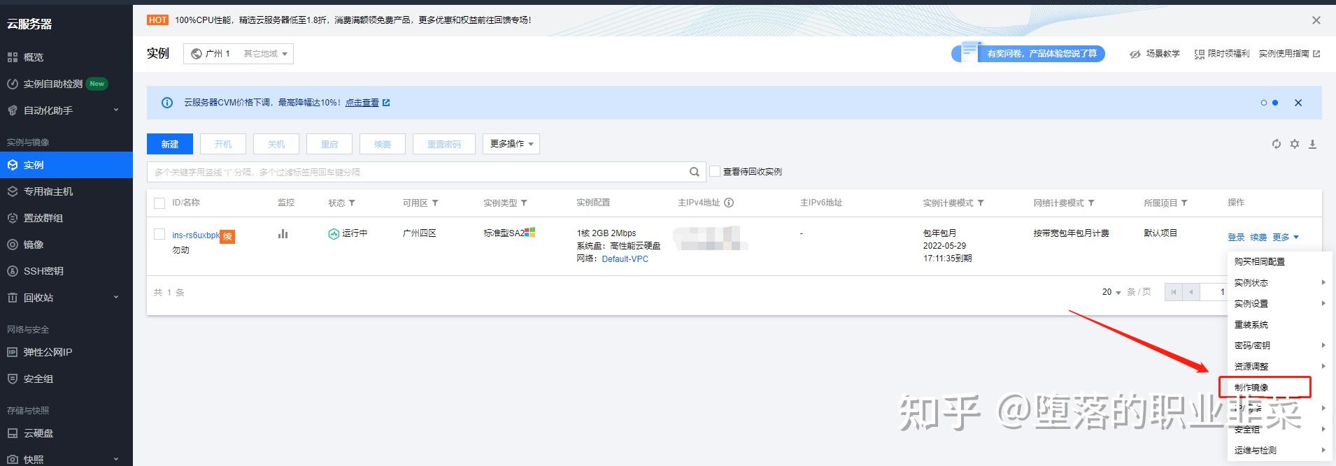Filter by 所属项目 column
Viewport: 1336px width, 466px height.
point(1184,203)
